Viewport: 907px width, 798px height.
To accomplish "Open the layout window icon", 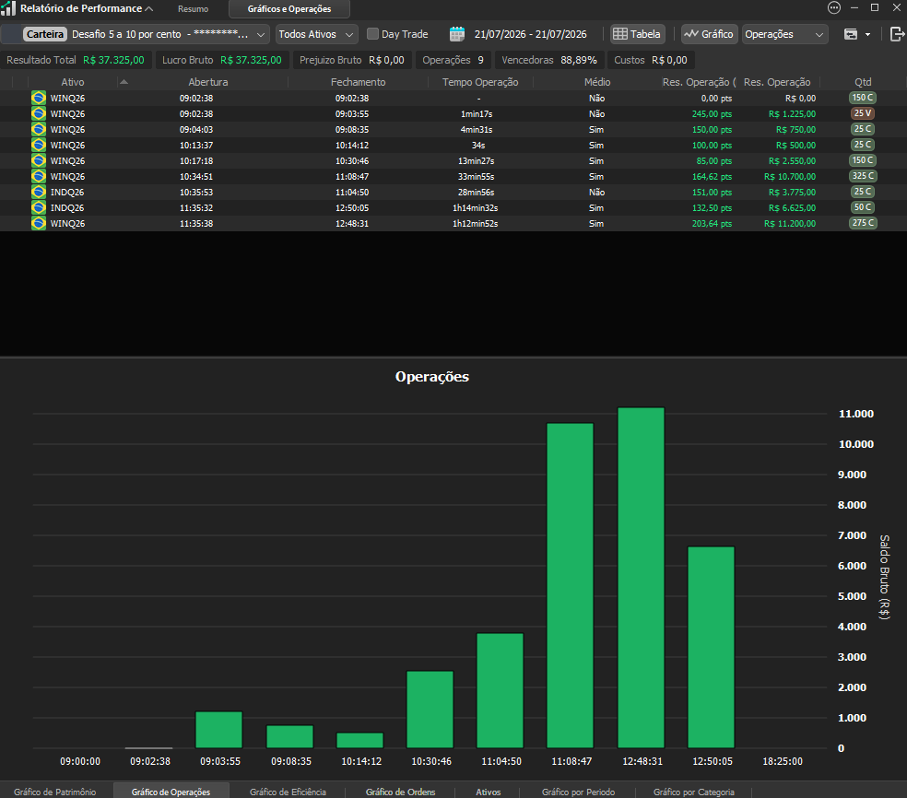I will 850,34.
